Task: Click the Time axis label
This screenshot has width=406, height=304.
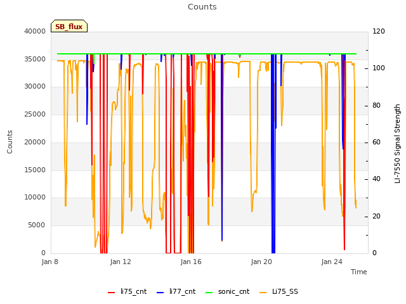Action: tap(359, 272)
